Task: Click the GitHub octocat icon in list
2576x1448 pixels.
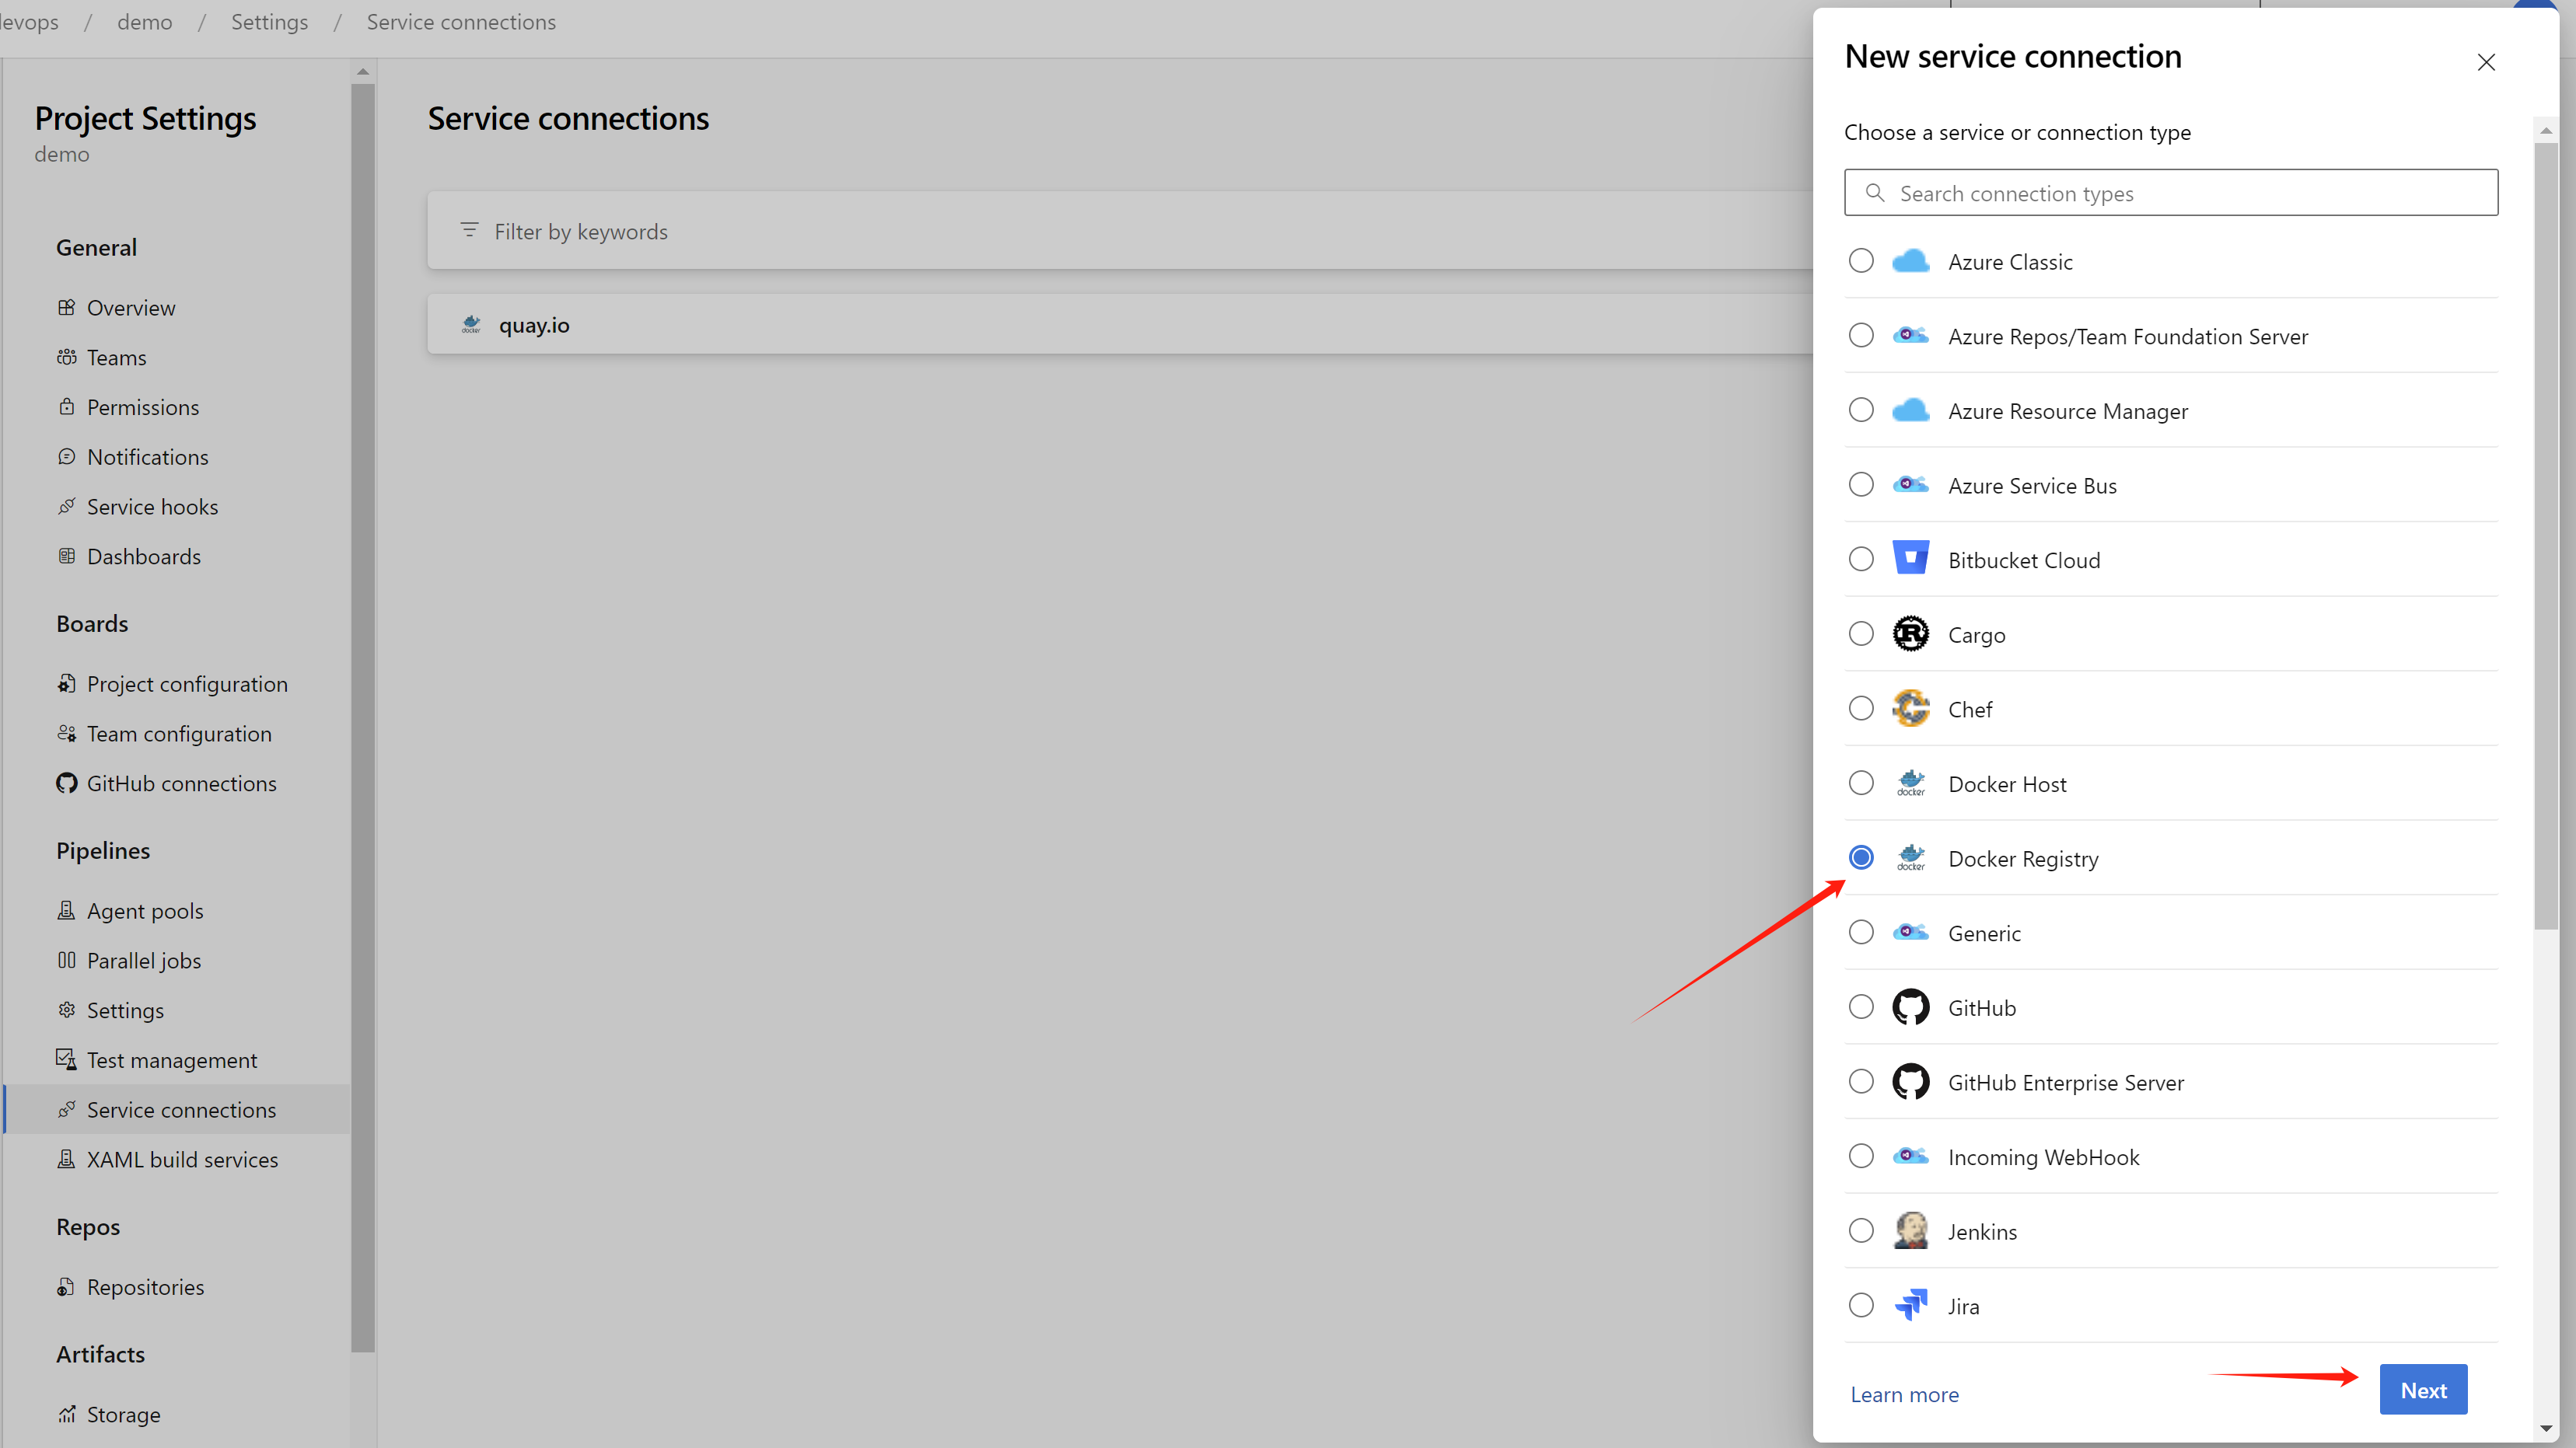Action: click(1910, 1007)
